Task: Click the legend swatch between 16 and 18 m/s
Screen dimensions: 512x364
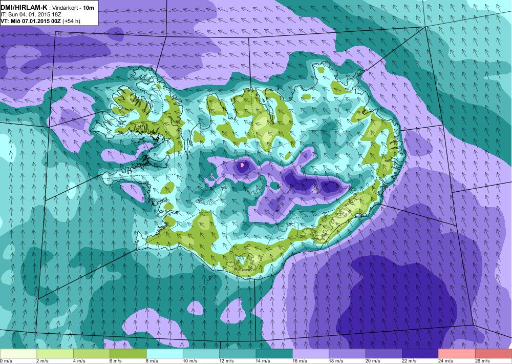Action: coord(311,354)
